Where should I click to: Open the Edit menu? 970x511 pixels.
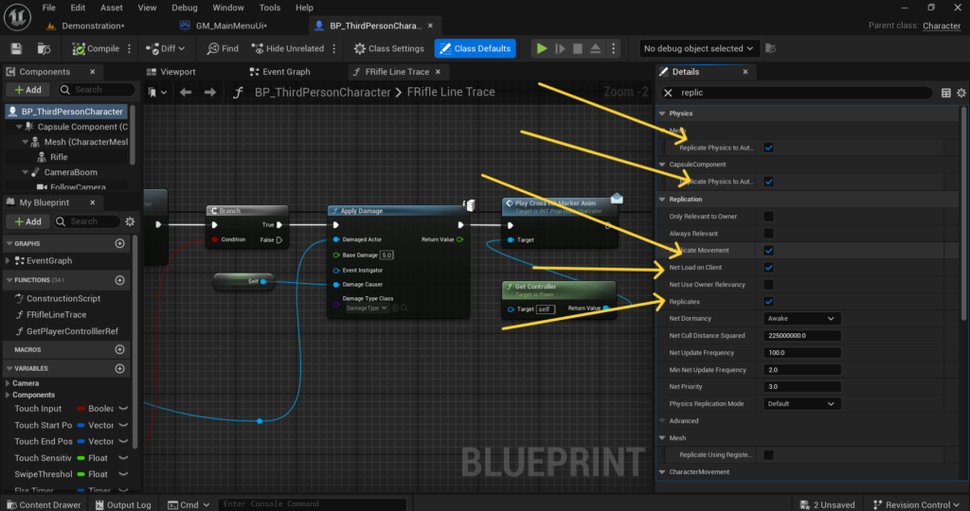[x=78, y=8]
